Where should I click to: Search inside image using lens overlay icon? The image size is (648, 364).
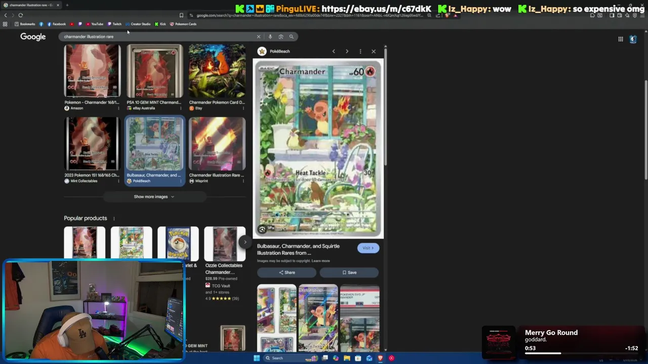coord(262,230)
